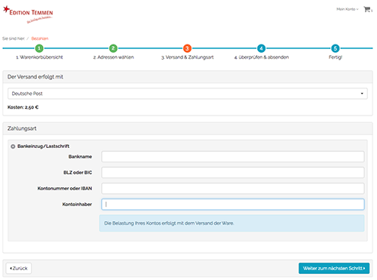
Task: Focus the Kontonummer oder IBAN field
Action: coord(233,188)
